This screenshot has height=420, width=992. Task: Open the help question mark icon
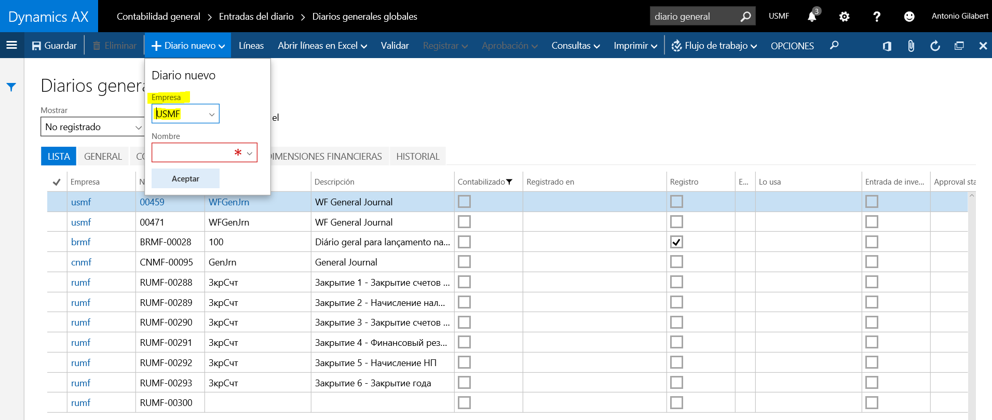(877, 17)
